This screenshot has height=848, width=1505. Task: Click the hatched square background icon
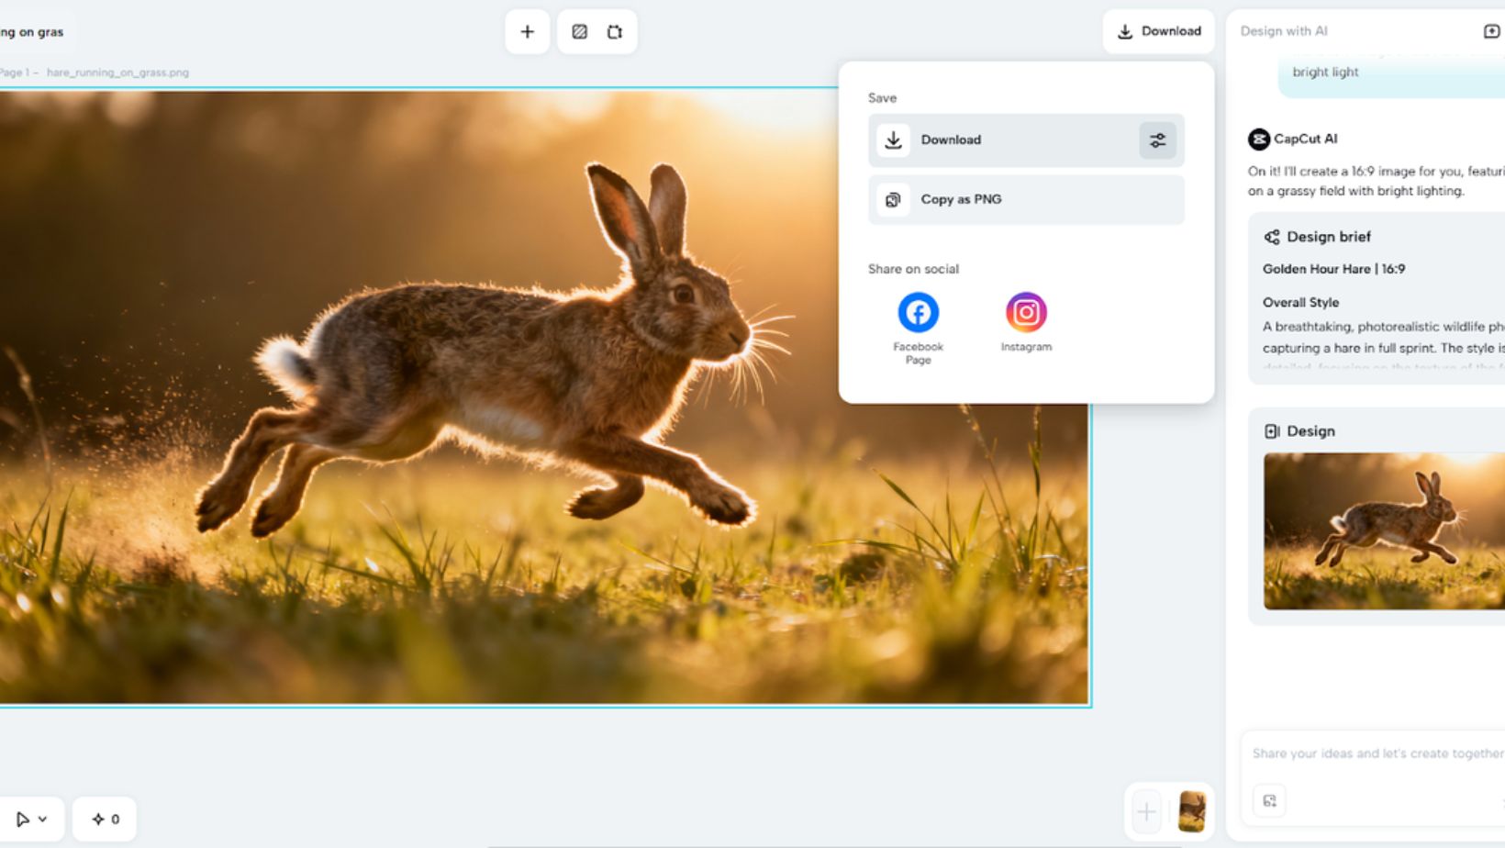pos(579,32)
